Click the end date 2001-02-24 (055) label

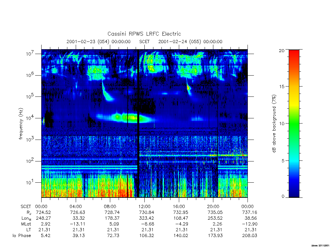click(x=180, y=41)
